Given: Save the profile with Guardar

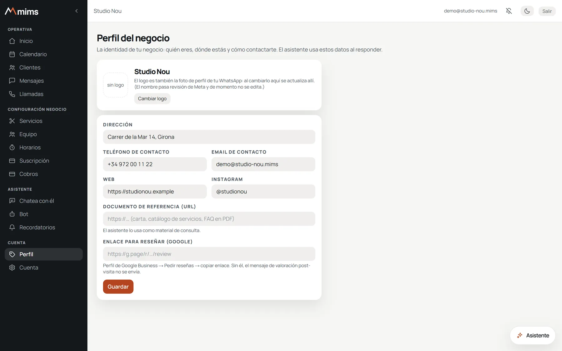Looking at the screenshot, I should (118, 287).
